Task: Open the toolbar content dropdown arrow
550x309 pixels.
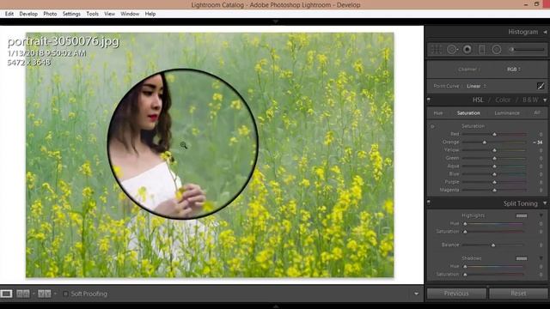Action: click(416, 294)
